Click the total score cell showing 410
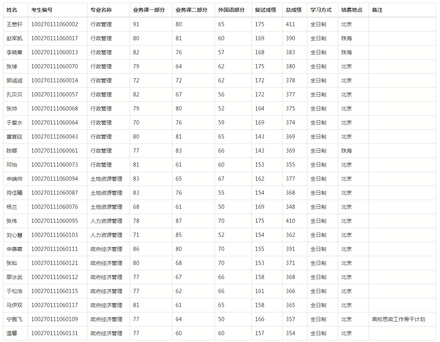The width and height of the screenshot is (440, 342). pyautogui.click(x=290, y=221)
